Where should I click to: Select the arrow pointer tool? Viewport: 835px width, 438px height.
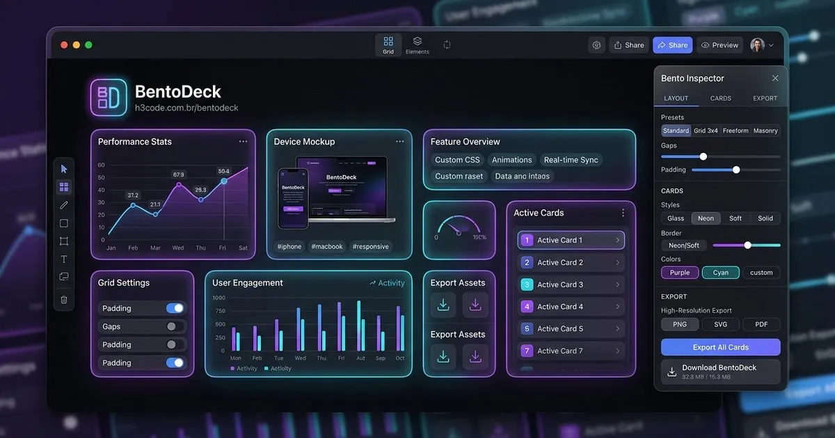[x=64, y=169]
